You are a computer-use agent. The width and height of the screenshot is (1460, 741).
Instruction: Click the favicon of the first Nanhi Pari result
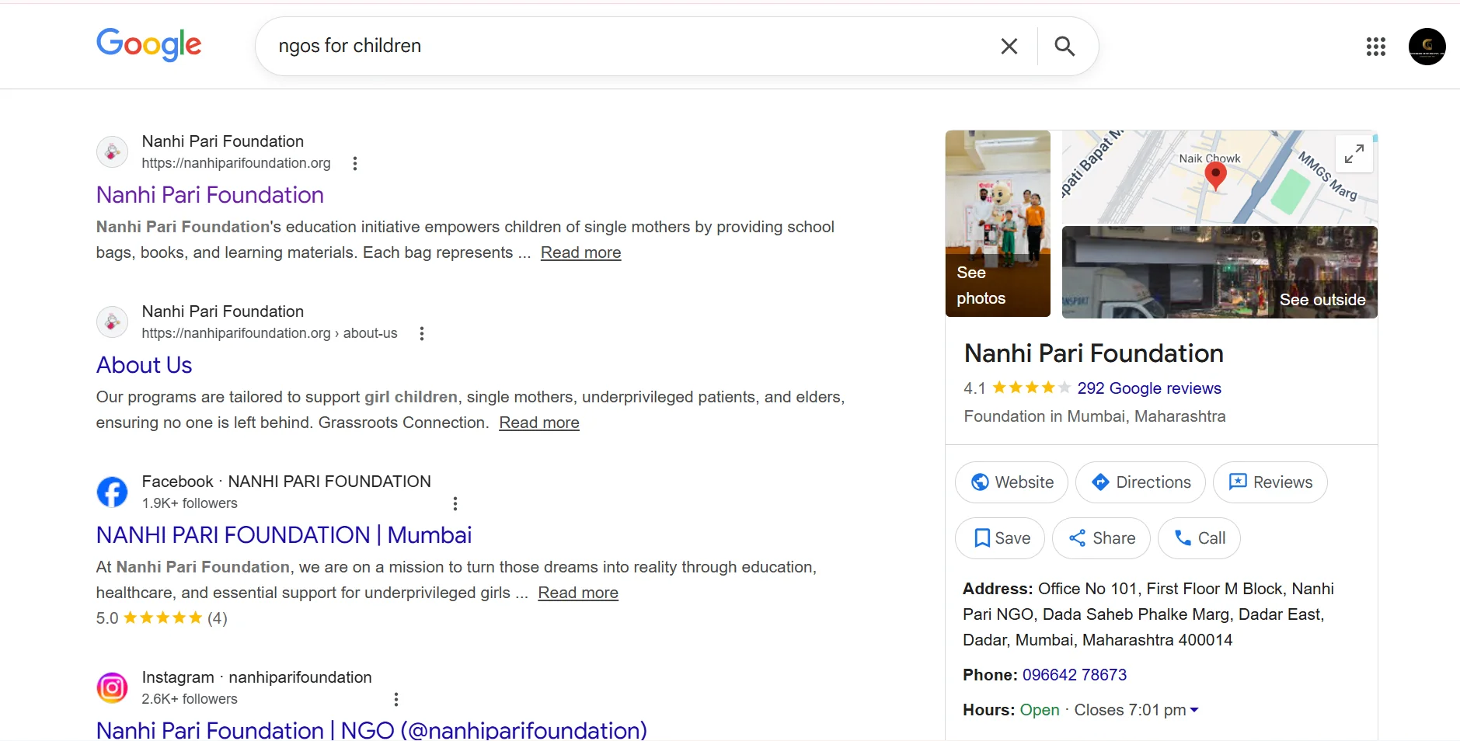(x=112, y=151)
